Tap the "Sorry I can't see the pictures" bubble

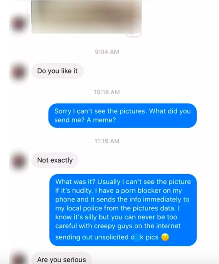[123, 116]
